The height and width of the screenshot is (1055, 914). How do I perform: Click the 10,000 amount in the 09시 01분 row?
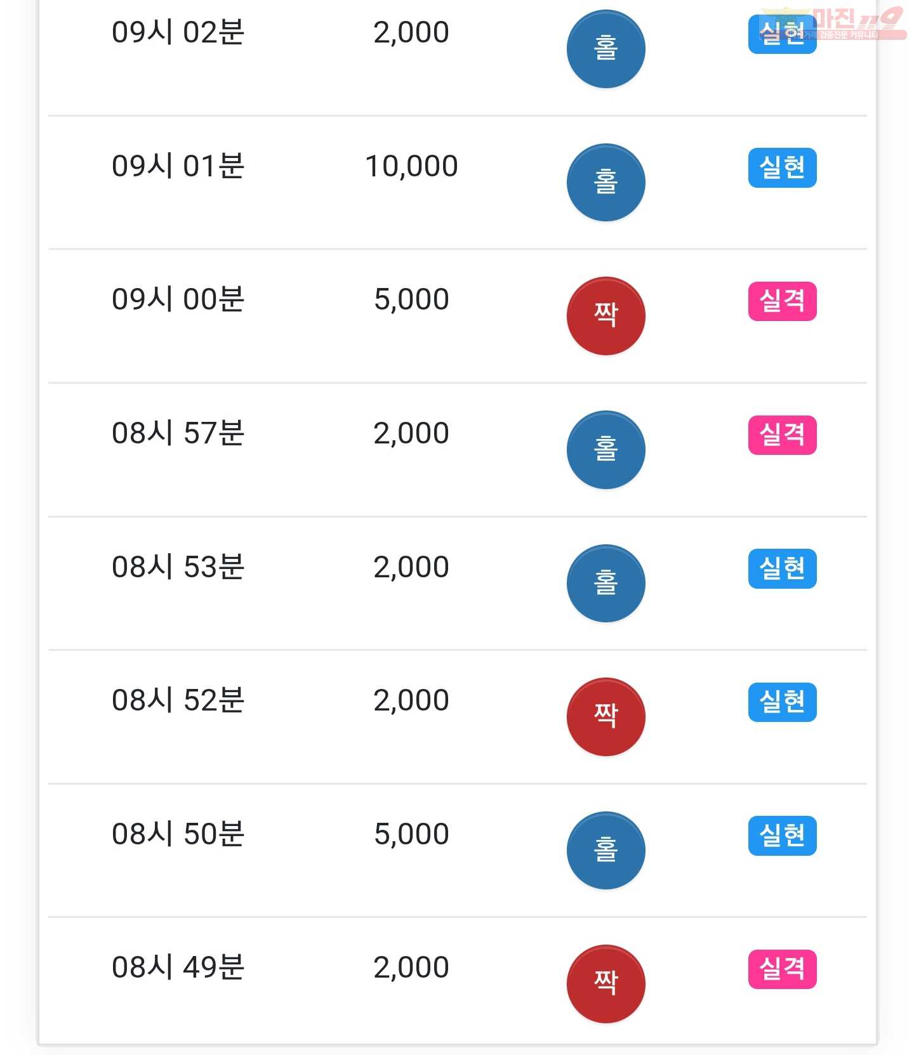coord(411,167)
